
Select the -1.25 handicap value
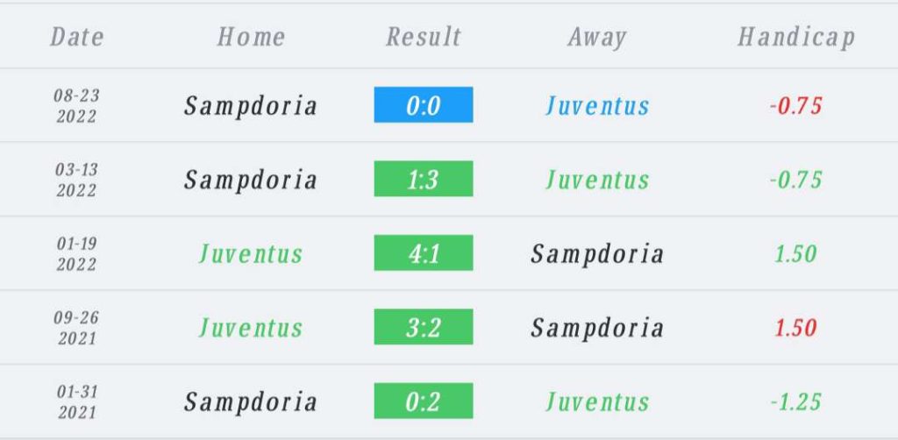tap(796, 401)
